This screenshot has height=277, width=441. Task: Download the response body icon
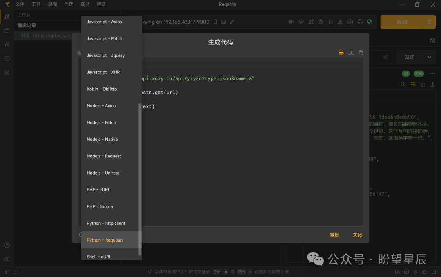[x=432, y=84]
